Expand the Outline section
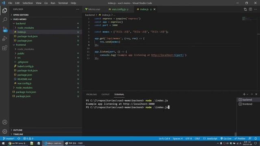This screenshot has width=260, height=146. pos(45,130)
